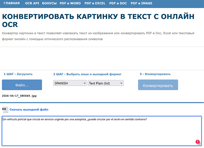Open the OCR API menu item
204x148 pixels.
tap(32, 3)
